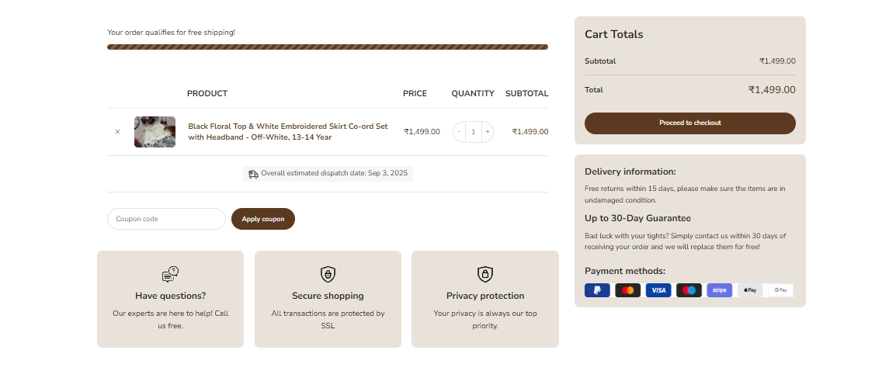Click the quantity number field
The width and height of the screenshot is (896, 371).
click(x=473, y=132)
